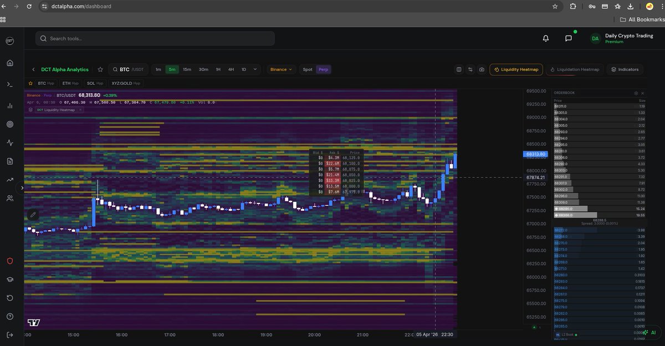The width and height of the screenshot is (665, 346).
Task: Toggle the Liquidation Heatmap overlay
Action: [x=575, y=69]
